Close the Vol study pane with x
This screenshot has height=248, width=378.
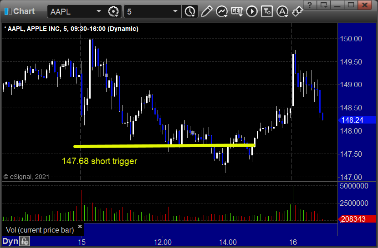pyautogui.click(x=80, y=226)
